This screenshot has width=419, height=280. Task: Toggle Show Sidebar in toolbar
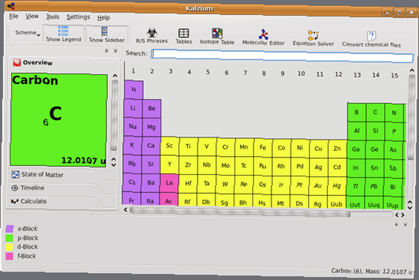tap(107, 34)
